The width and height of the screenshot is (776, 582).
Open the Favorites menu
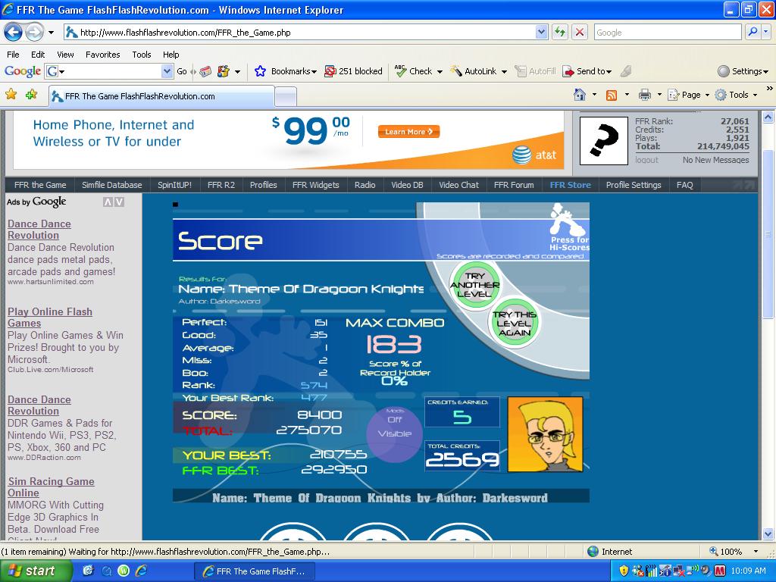pyautogui.click(x=102, y=55)
